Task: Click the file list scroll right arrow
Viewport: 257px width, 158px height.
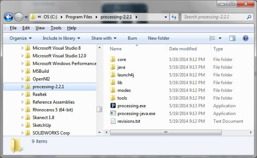Action: coord(251,132)
